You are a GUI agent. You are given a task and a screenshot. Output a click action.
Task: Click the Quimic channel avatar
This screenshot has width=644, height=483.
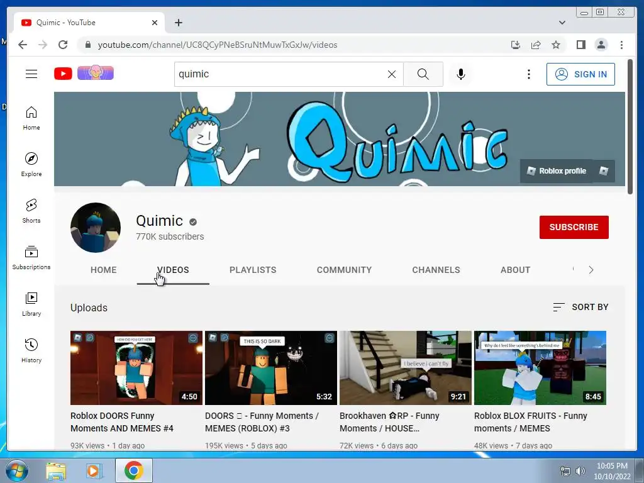tap(96, 228)
